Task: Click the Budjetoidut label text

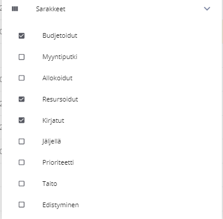Action: (x=60, y=36)
